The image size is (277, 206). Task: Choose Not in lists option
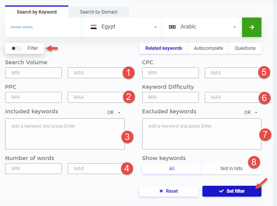coord(232,169)
